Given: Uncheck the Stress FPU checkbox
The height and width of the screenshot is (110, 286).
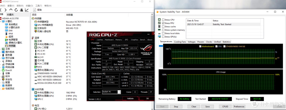Looking at the screenshot, I should click(x=163, y=23).
